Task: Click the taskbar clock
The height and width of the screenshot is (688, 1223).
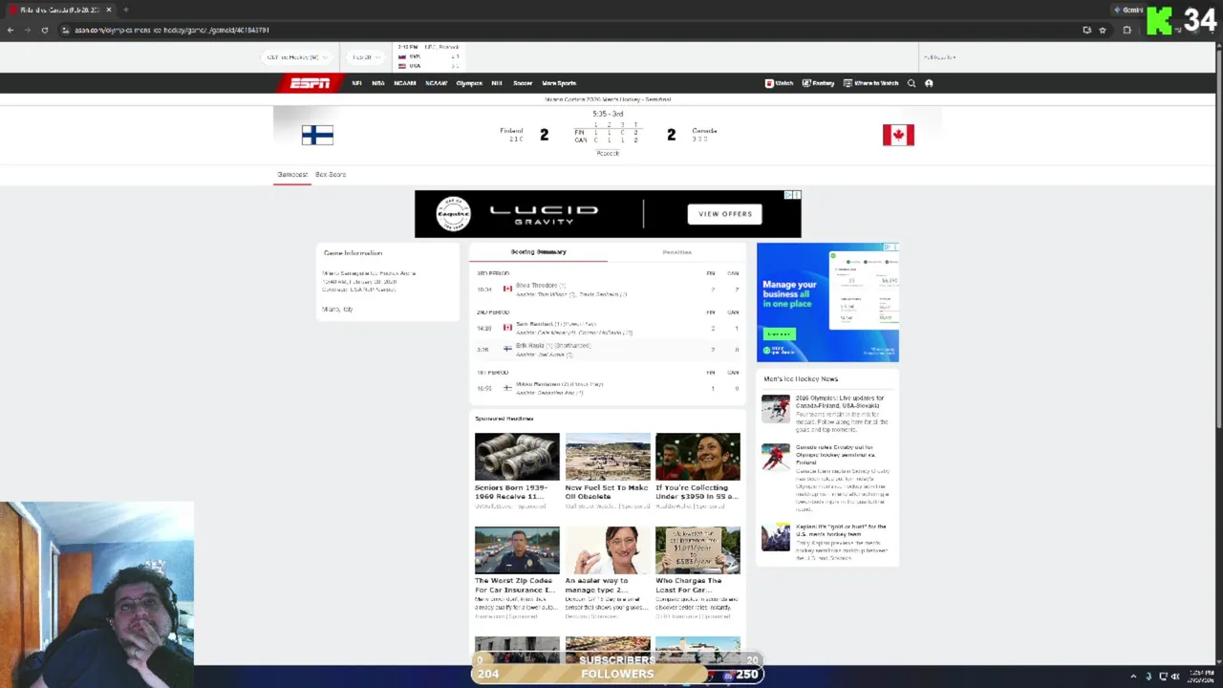Action: pyautogui.click(x=1201, y=677)
